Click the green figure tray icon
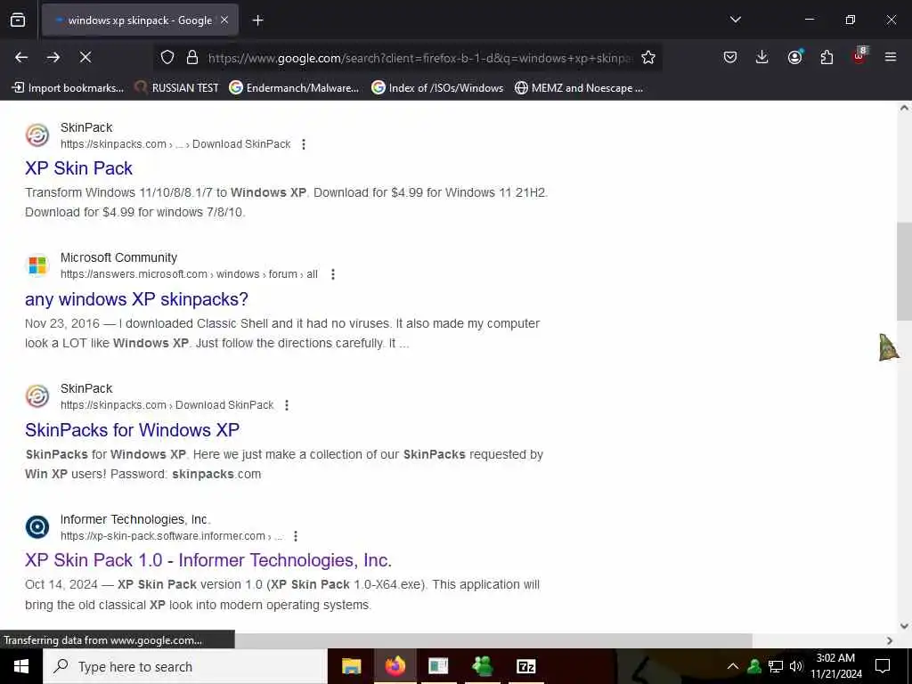This screenshot has width=912, height=684. tap(754, 666)
